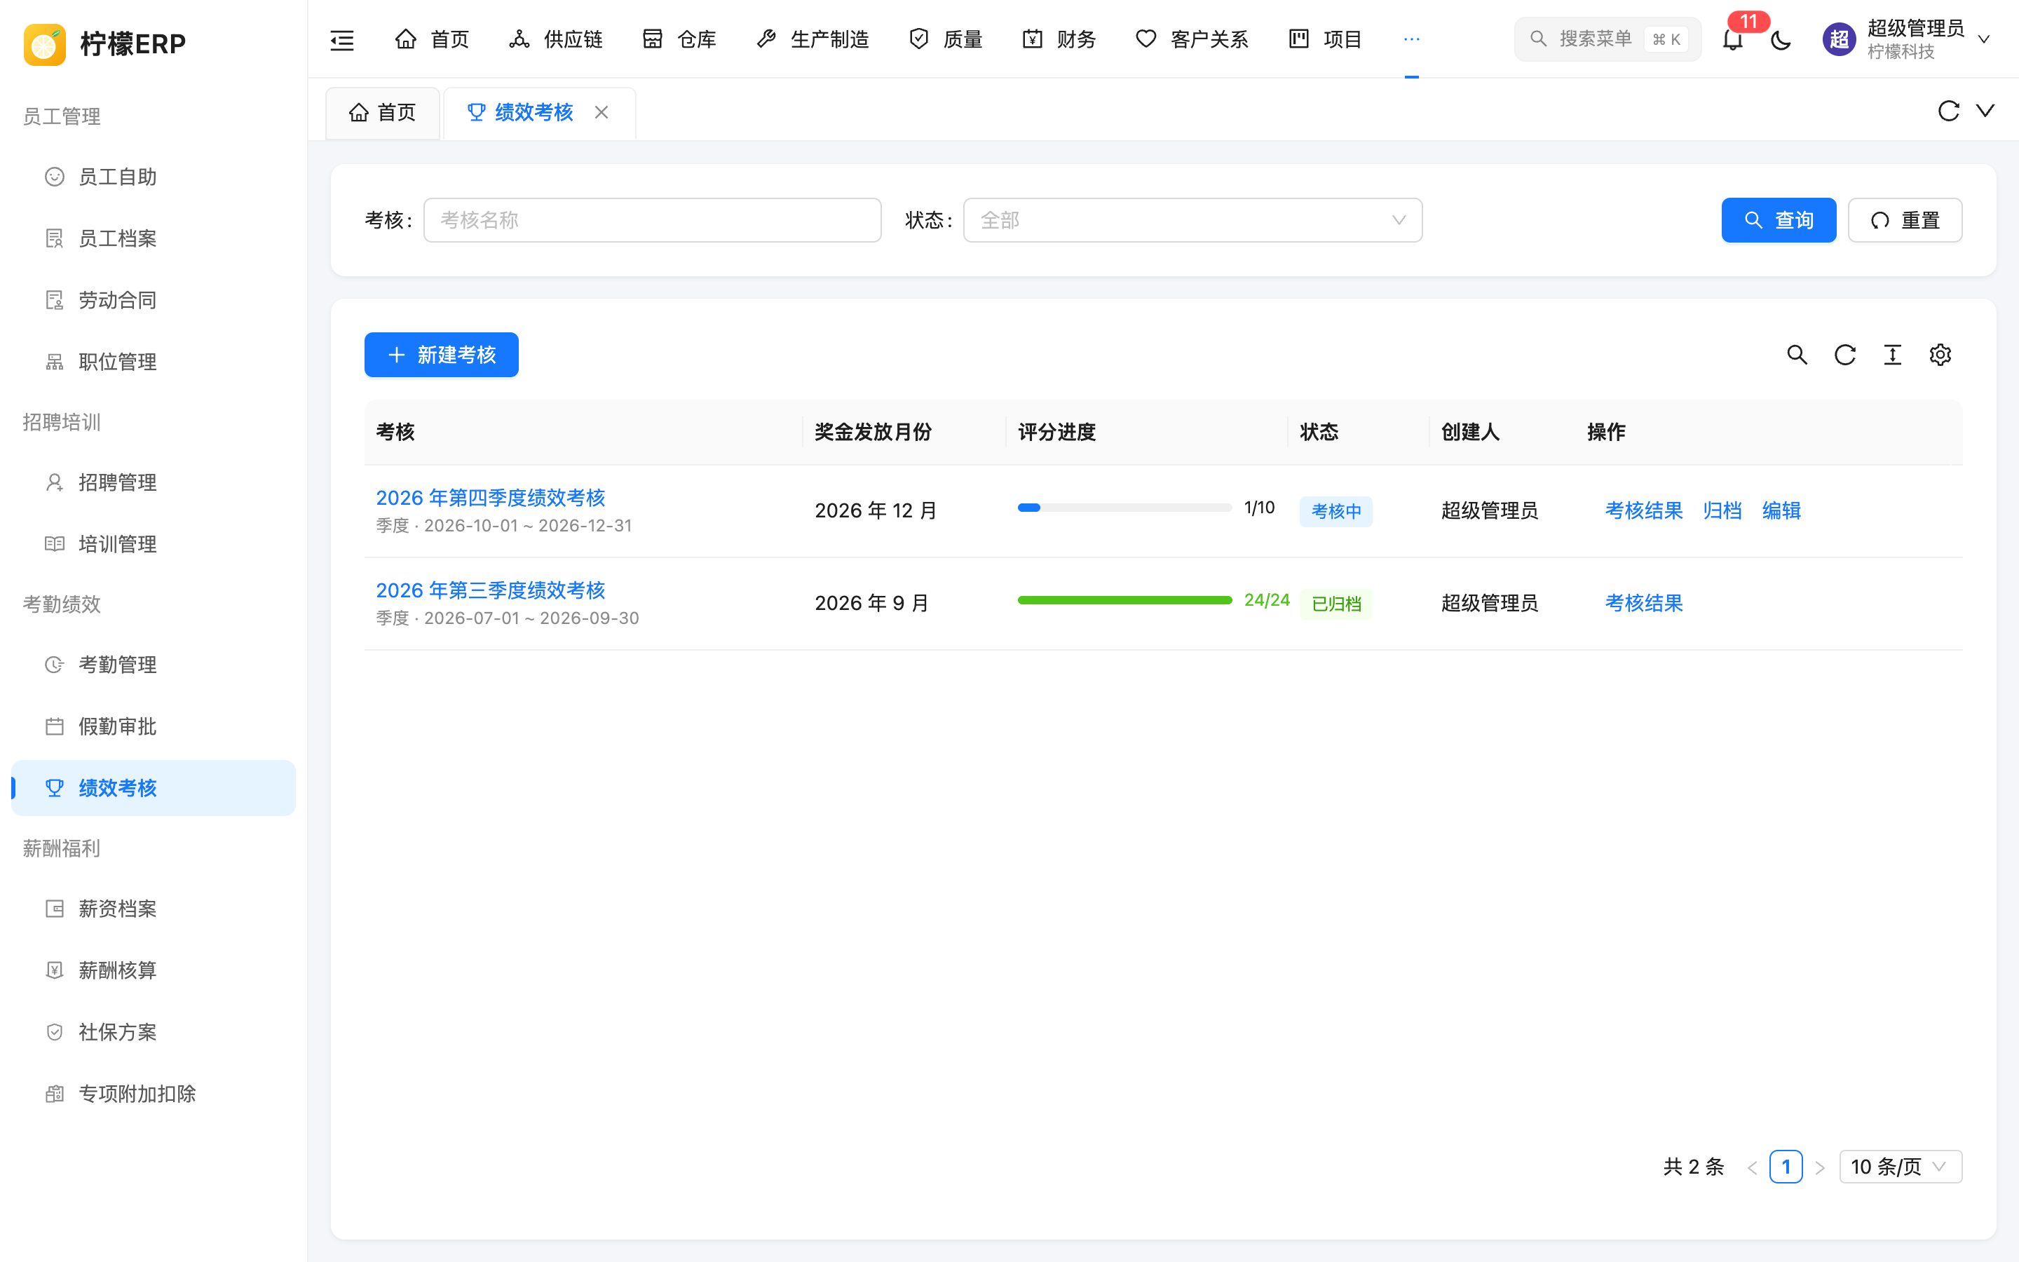Click the 新建考核 button
The height and width of the screenshot is (1262, 2019).
442,355
